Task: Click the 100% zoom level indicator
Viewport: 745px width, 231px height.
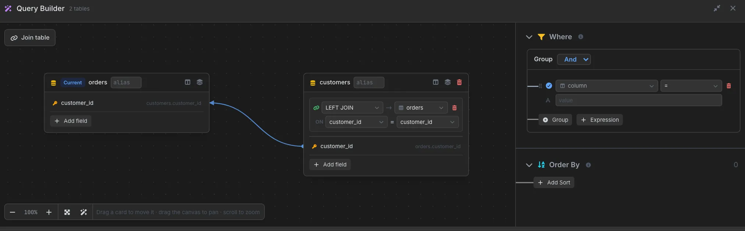Action: (x=31, y=212)
